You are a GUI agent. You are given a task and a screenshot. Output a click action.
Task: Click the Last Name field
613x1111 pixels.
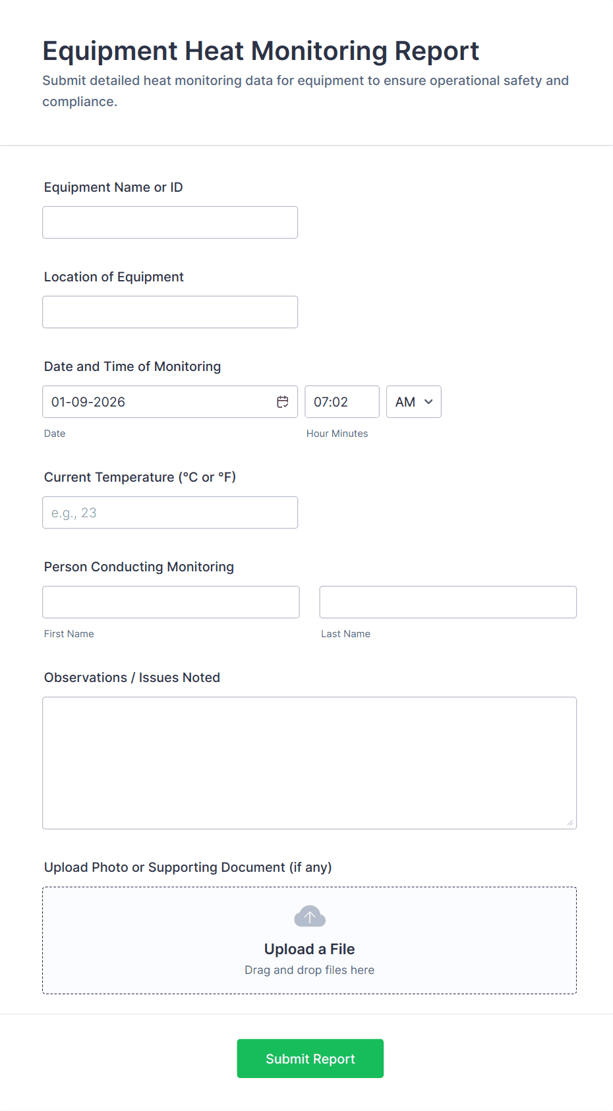448,602
